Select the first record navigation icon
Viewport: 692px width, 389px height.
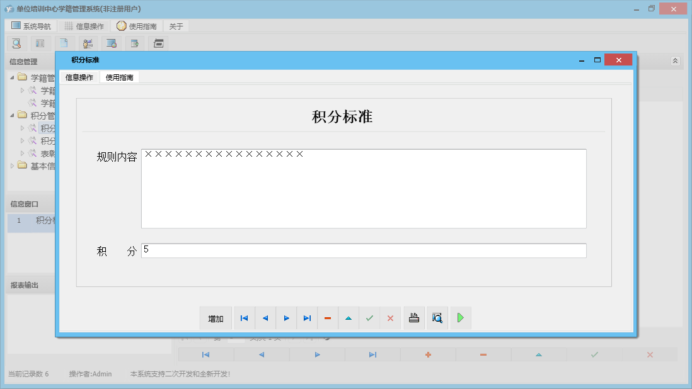coord(244,318)
